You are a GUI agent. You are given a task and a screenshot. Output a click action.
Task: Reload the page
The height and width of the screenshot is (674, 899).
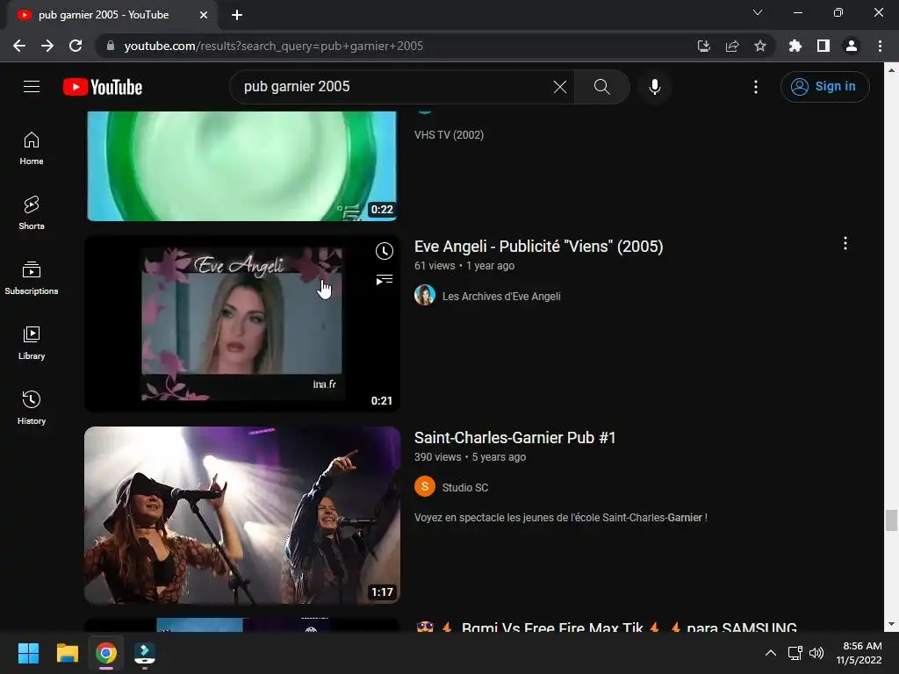point(76,46)
